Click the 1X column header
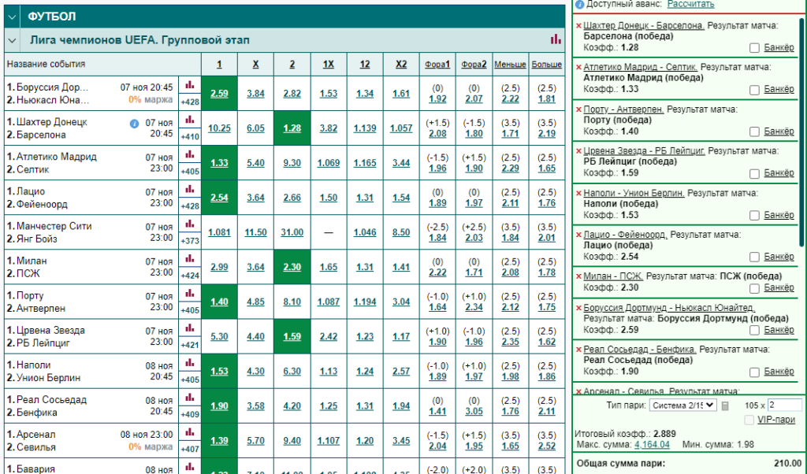Viewport: 807px width, 474px height. click(329, 65)
